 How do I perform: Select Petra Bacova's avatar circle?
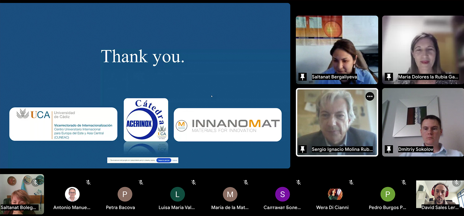pyautogui.click(x=125, y=194)
